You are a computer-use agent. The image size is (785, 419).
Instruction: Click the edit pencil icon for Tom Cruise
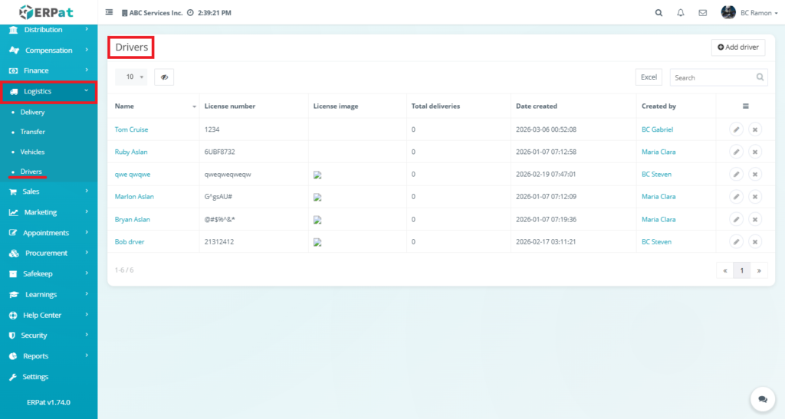736,129
